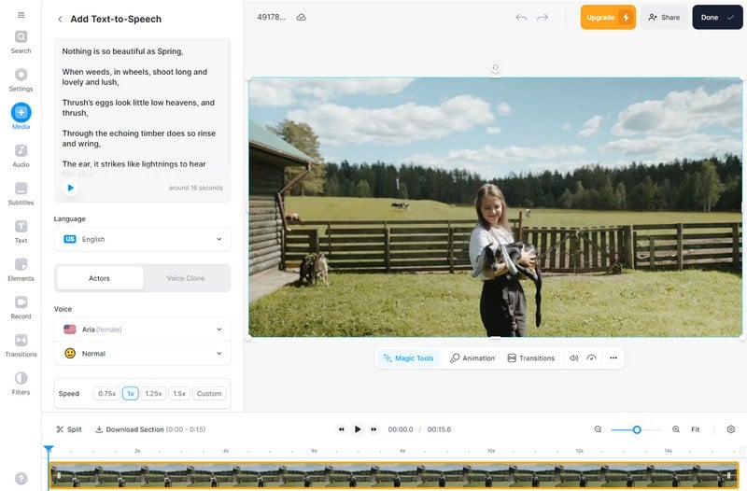Open Search in the sidebar
The width and height of the screenshot is (747, 491).
point(21,42)
